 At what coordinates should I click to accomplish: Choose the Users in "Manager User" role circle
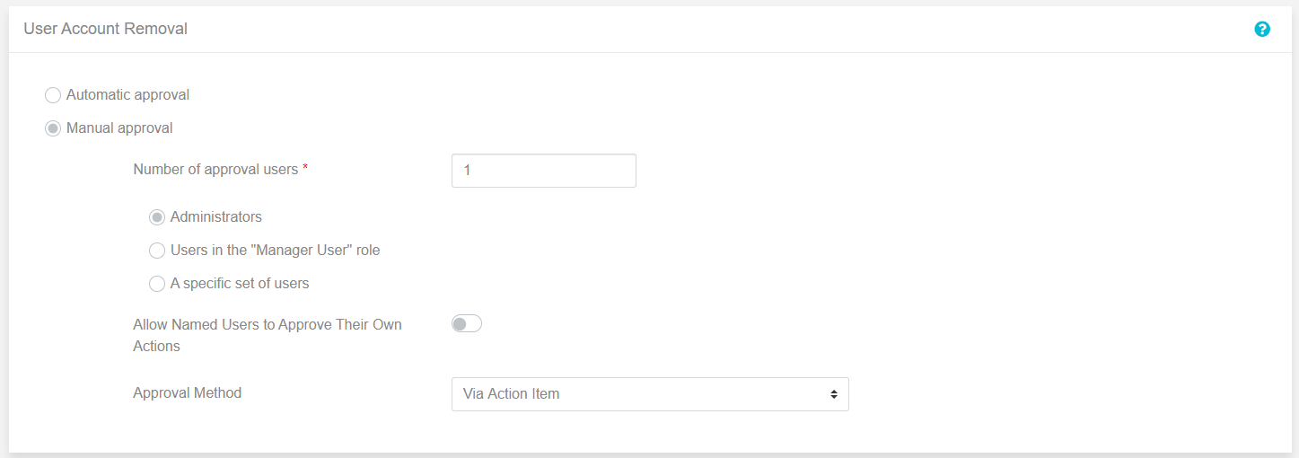click(157, 251)
